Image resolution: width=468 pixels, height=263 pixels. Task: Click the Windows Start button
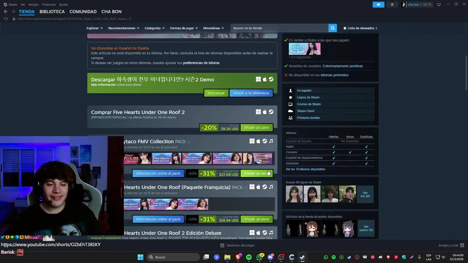click(x=140, y=257)
